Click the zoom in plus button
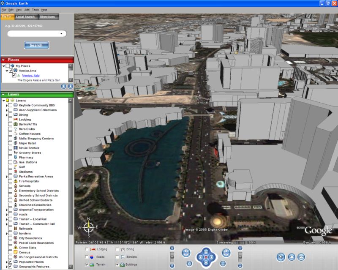 point(172,248)
